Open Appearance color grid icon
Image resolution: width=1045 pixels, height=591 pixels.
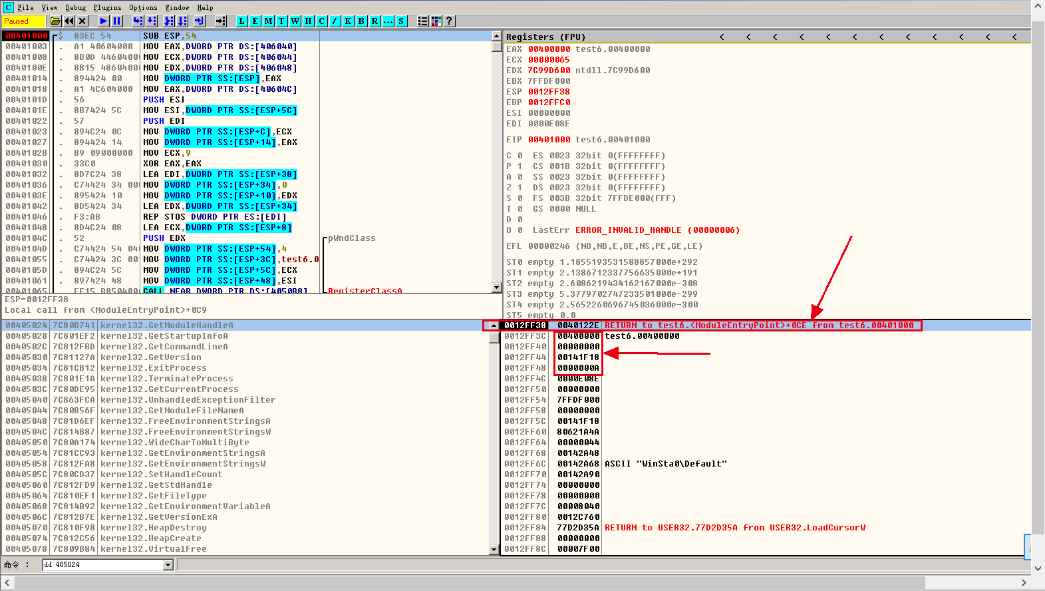click(436, 21)
